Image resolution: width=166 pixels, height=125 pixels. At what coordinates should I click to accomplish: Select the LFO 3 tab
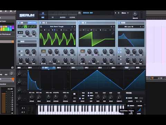100,68
